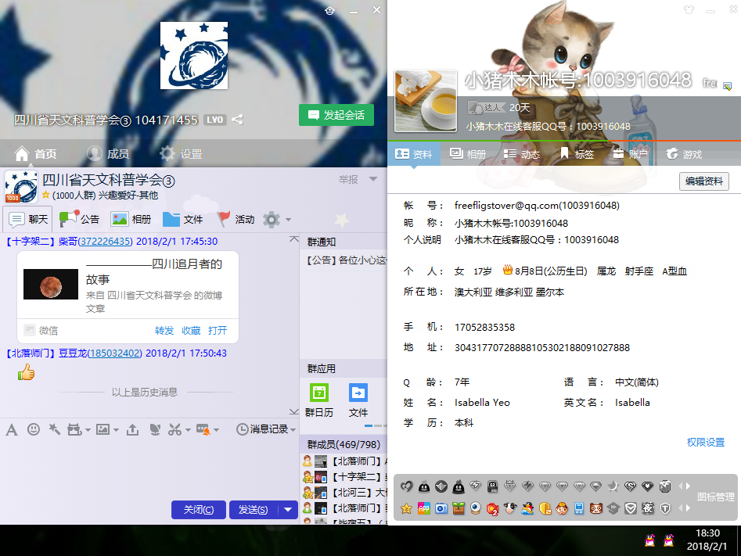
Task: Click the magic wand expression icon
Action: pos(55,429)
